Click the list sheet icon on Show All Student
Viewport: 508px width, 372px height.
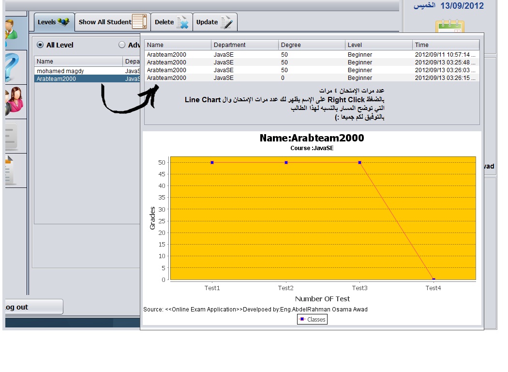[140, 22]
